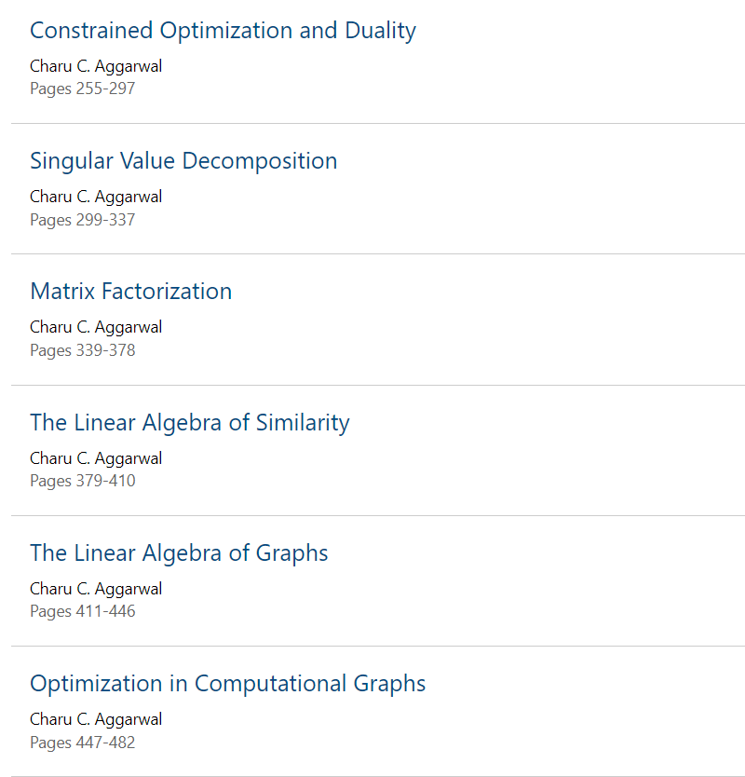The height and width of the screenshot is (777, 745).
Task: Open The Linear Algebra of Similarity chapter
Action: tap(190, 423)
